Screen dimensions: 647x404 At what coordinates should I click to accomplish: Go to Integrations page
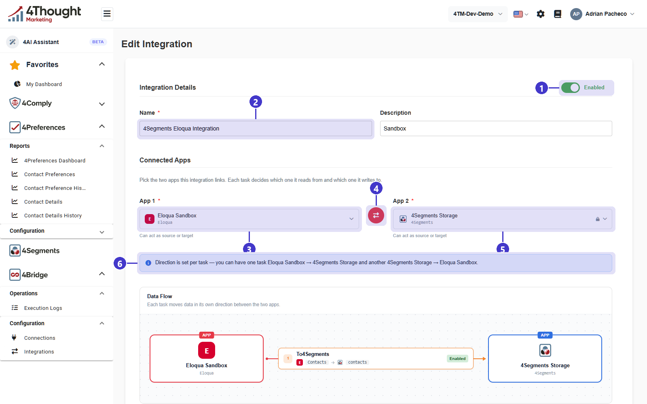point(39,351)
